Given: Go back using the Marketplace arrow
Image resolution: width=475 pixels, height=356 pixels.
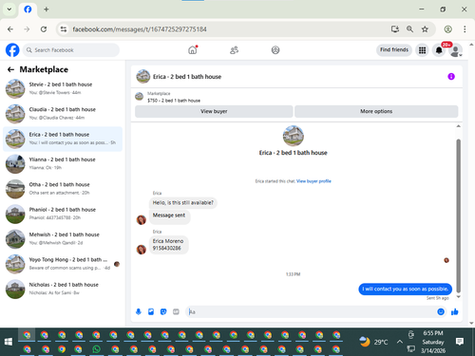Looking at the screenshot, I should point(10,69).
